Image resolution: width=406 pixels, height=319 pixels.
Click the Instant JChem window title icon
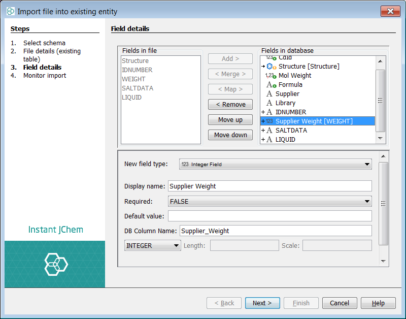(x=10, y=11)
